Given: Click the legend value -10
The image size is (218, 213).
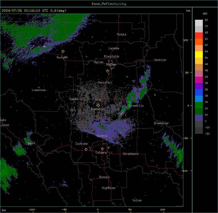Looking at the screenshot, I should 207,127.
